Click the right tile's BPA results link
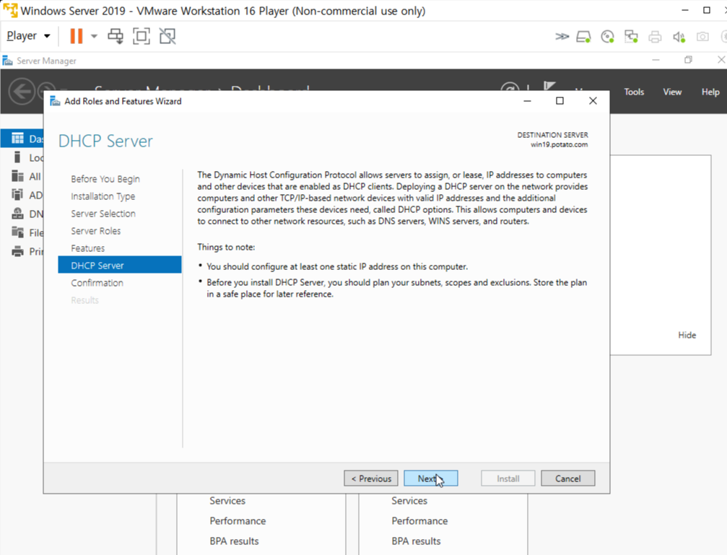Viewport: 727px width, 555px height. [x=416, y=541]
